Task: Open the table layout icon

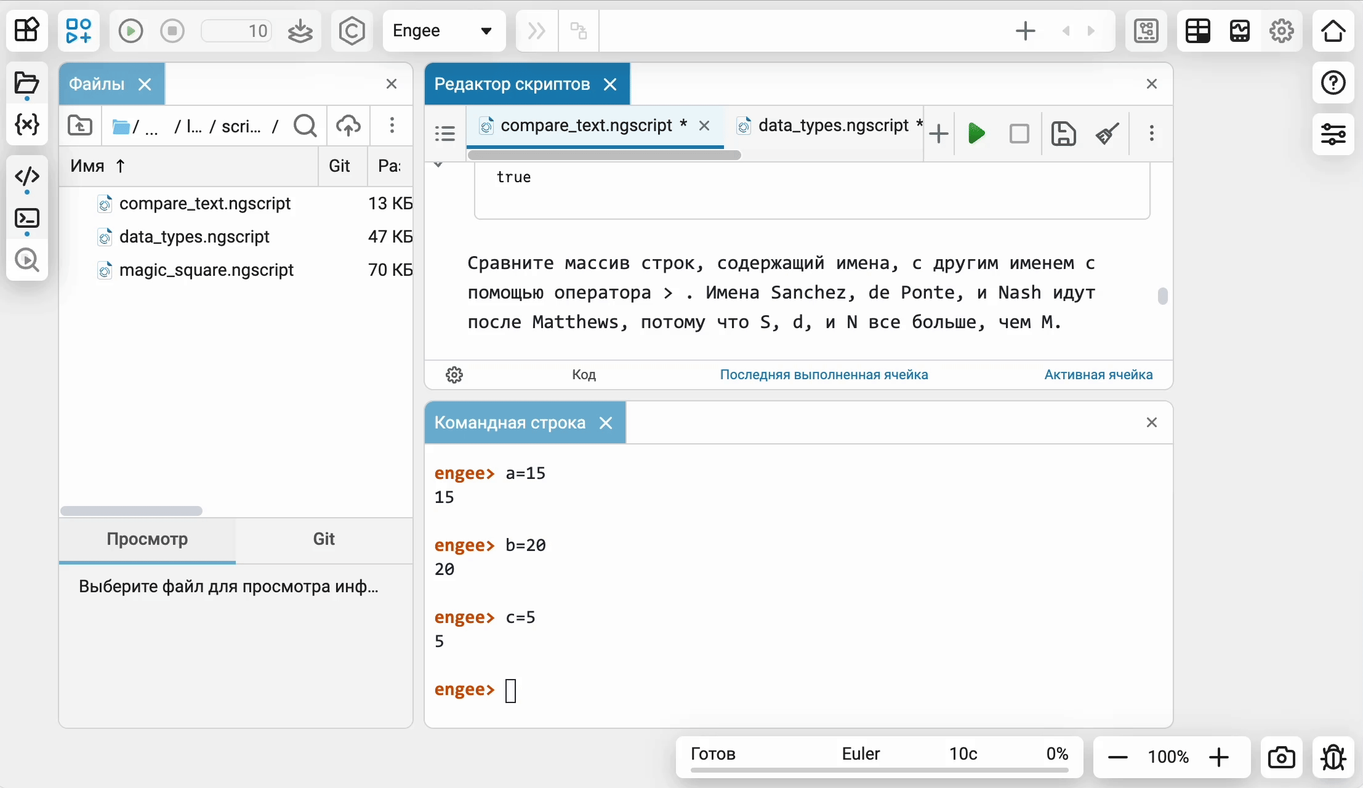Action: pos(1198,30)
